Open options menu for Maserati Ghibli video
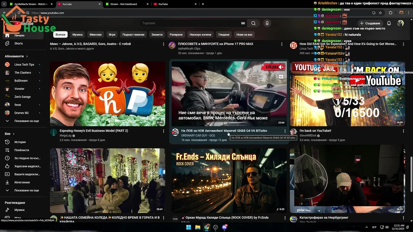This screenshot has height=232, width=413. (x=285, y=131)
